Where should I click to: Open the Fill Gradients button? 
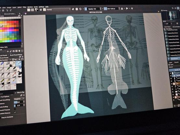(29, 10)
